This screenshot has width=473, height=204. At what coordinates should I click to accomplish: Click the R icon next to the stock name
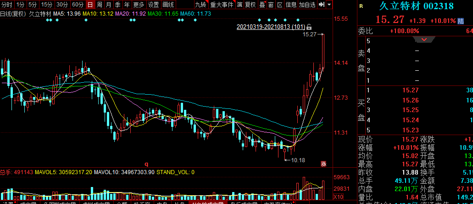[x=361, y=6]
